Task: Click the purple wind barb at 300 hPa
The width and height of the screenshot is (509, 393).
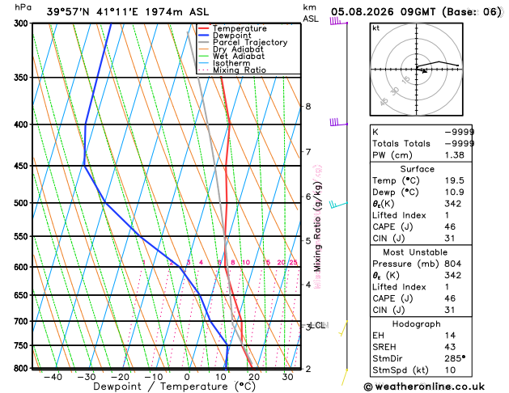Action: [x=338, y=21]
